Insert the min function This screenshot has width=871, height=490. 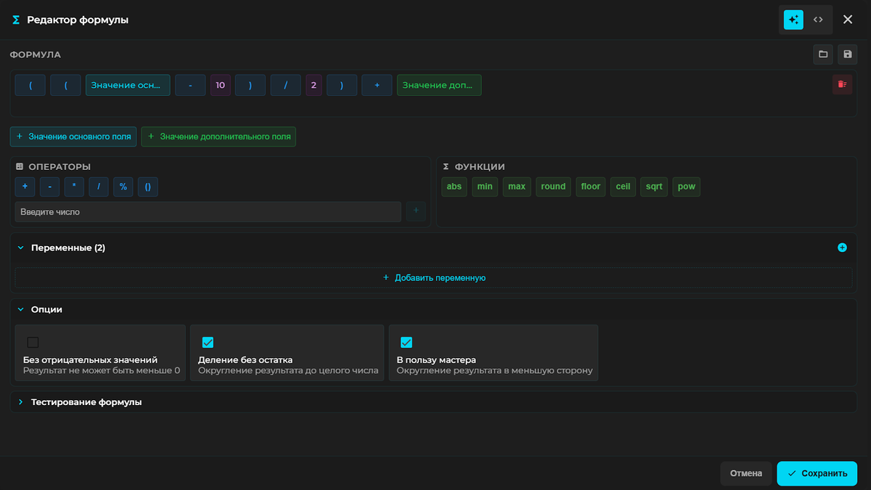click(x=485, y=187)
